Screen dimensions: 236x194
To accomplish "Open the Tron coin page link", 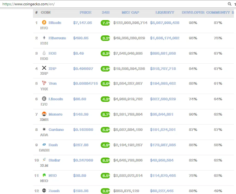I will [x=53, y=83].
